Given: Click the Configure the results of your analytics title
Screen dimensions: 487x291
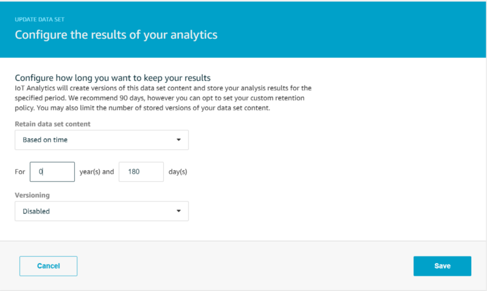Looking at the screenshot, I should 116,35.
